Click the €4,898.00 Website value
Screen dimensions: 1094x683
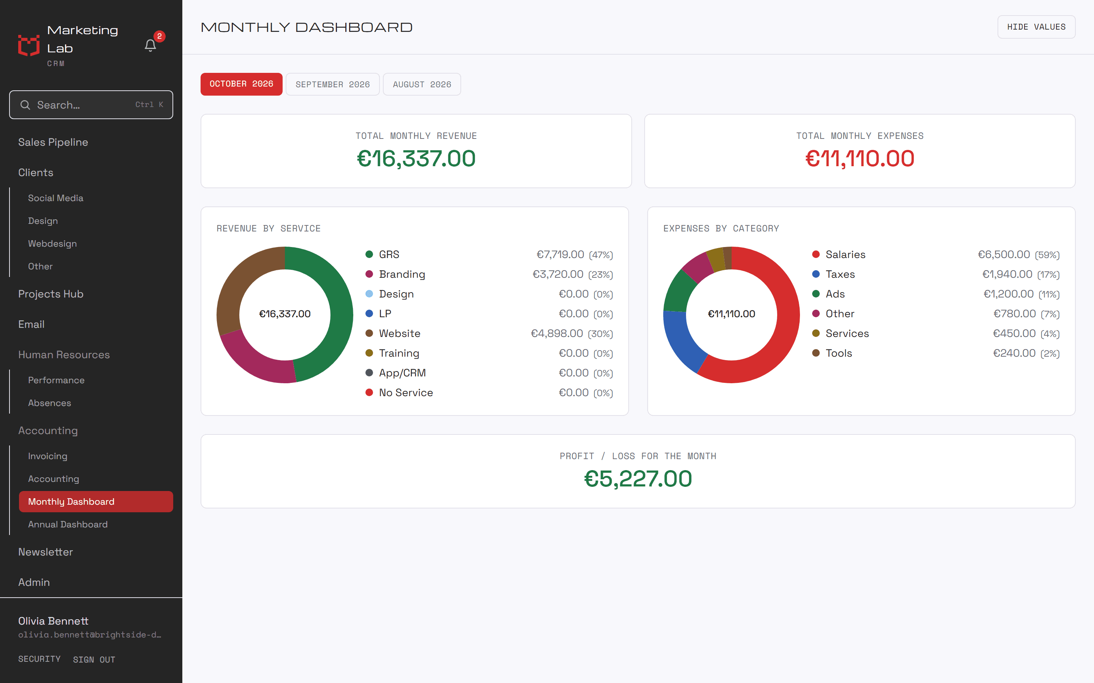pyautogui.click(x=557, y=334)
